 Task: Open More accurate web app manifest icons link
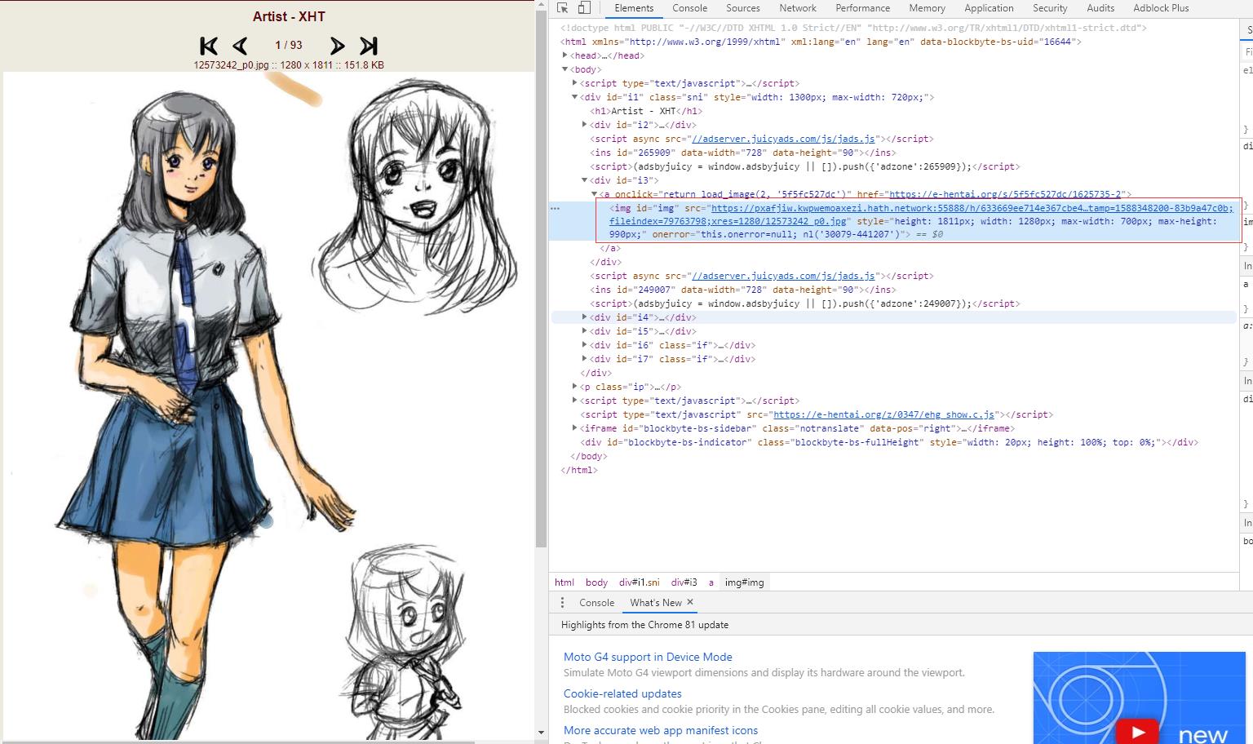(x=661, y=730)
